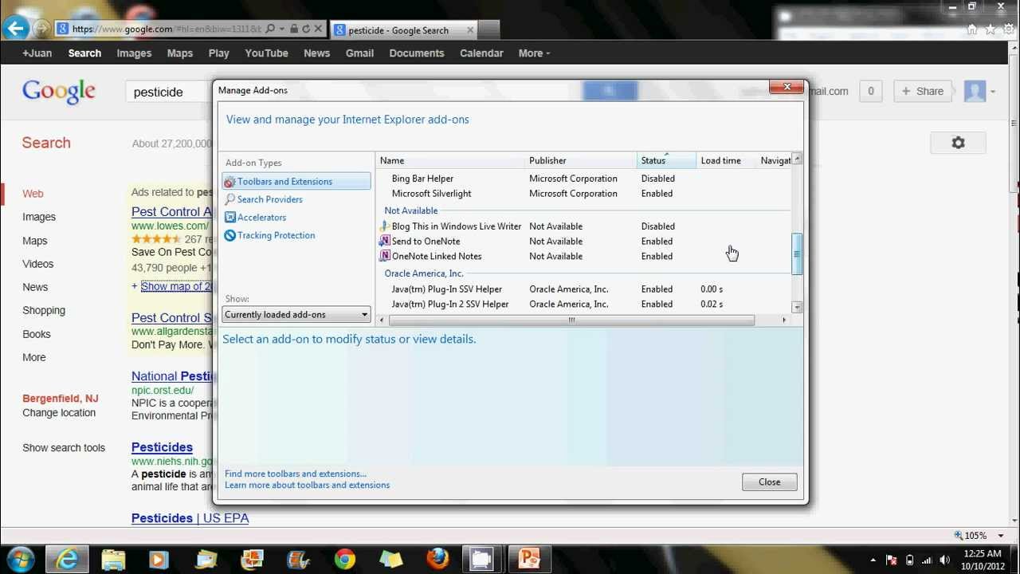This screenshot has width=1020, height=574.
Task: Click the padlock security icon in address bar
Action: (294, 29)
